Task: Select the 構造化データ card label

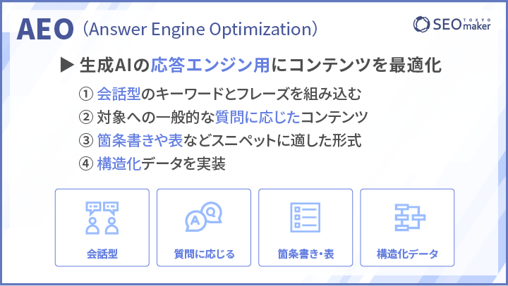Action: [407, 254]
